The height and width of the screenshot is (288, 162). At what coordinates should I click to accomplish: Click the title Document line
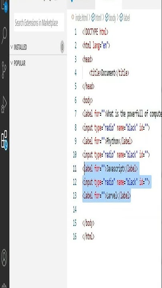coord(109,73)
